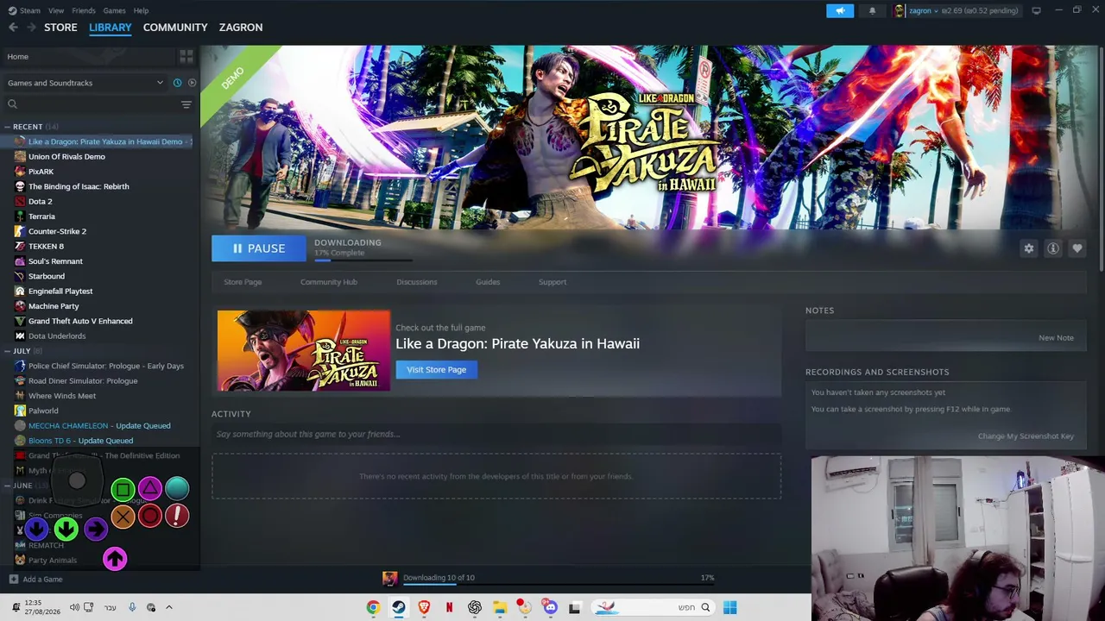Collapse the JULY games section
The height and width of the screenshot is (621, 1105).
click(7, 351)
